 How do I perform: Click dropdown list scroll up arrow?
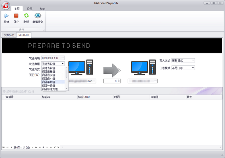[66, 68]
